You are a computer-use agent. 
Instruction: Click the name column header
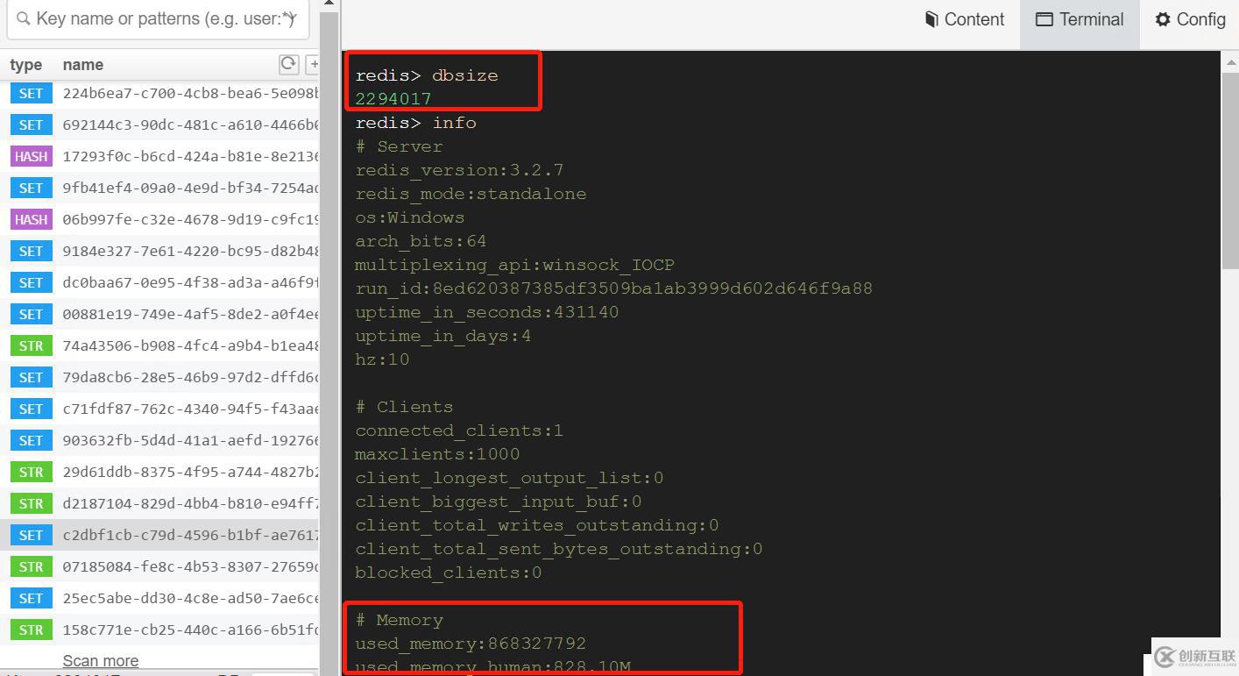pyautogui.click(x=83, y=65)
